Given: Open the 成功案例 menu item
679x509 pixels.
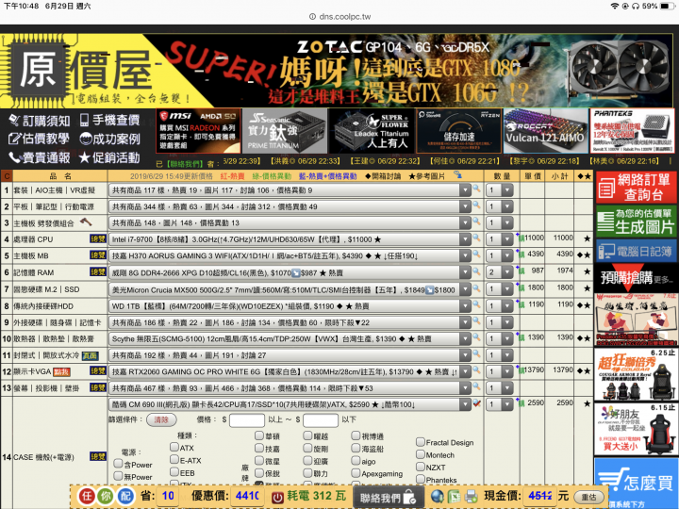Looking at the screenshot, I should click(110, 139).
